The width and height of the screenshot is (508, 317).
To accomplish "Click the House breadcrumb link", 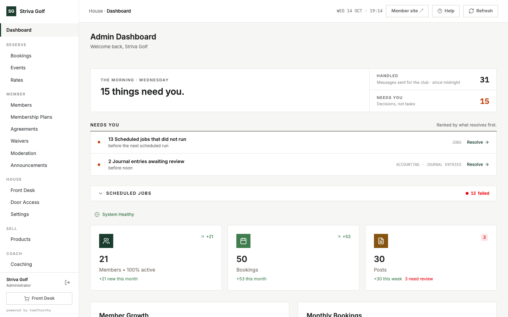I will pos(96,11).
